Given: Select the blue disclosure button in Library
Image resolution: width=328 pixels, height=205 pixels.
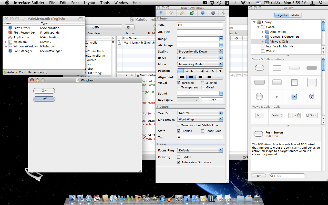Looking at the screenshot, I should click(x=294, y=97).
